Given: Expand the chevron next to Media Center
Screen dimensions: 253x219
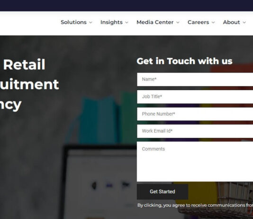Looking at the screenshot, I should pos(178,22).
